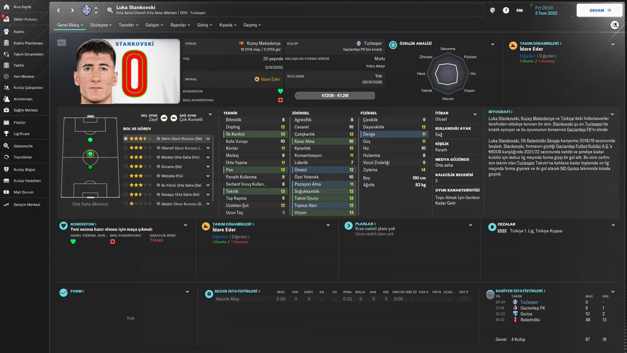Select Savaşçı Orta Saha (De) role
Image resolution: width=627 pixels, height=353 pixels.
coord(167,194)
